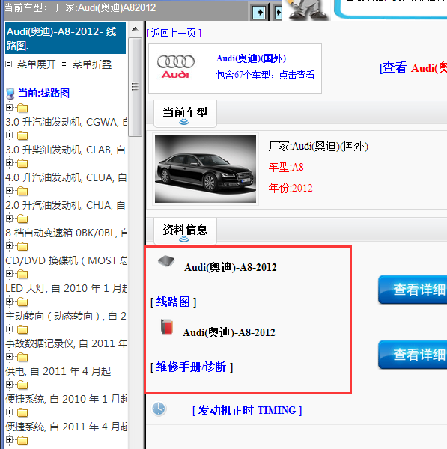Viewport: 447px width, 449px height.
Task: Click folder icon above 8 档自动变速箱
Action: point(22,219)
